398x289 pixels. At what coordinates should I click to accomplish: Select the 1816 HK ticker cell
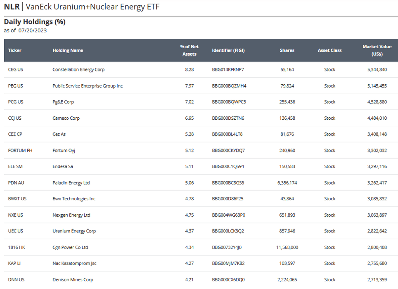point(17,247)
